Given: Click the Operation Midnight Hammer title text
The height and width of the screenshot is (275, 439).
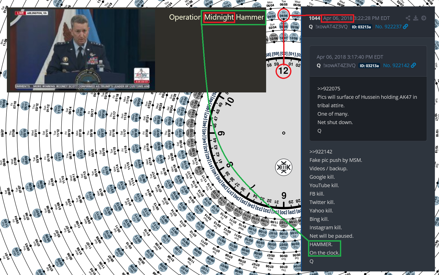Looking at the screenshot, I should [216, 17].
